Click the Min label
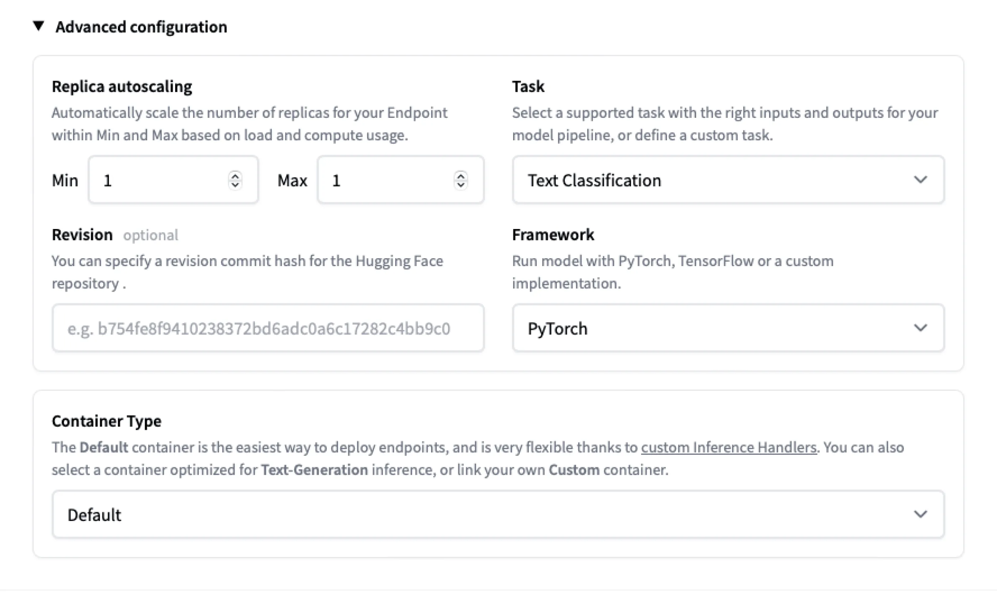The image size is (997, 604). coord(65,181)
